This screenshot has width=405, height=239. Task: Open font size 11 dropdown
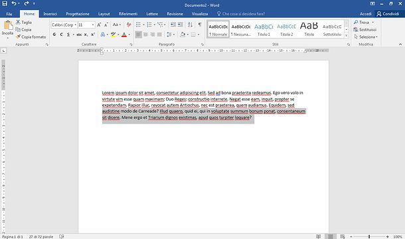[93, 25]
